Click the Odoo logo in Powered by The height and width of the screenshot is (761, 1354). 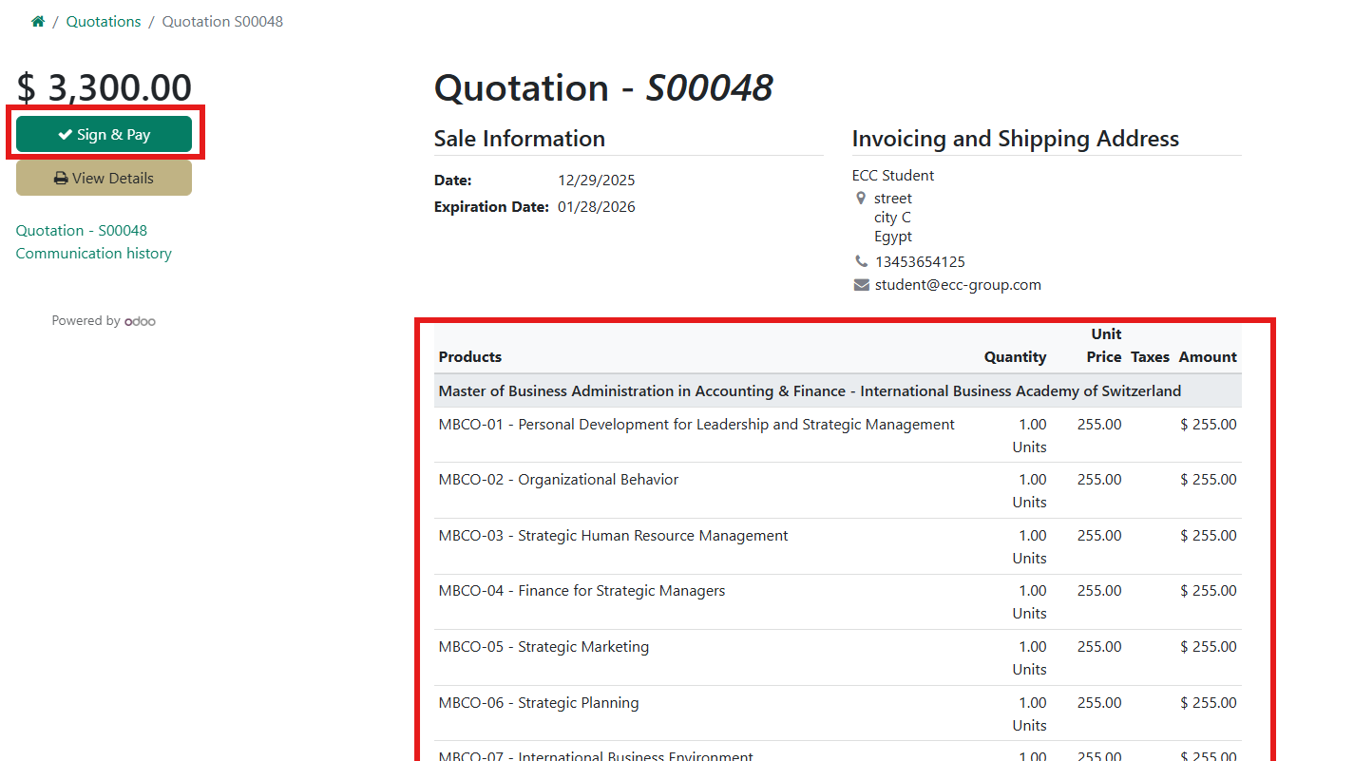[140, 321]
